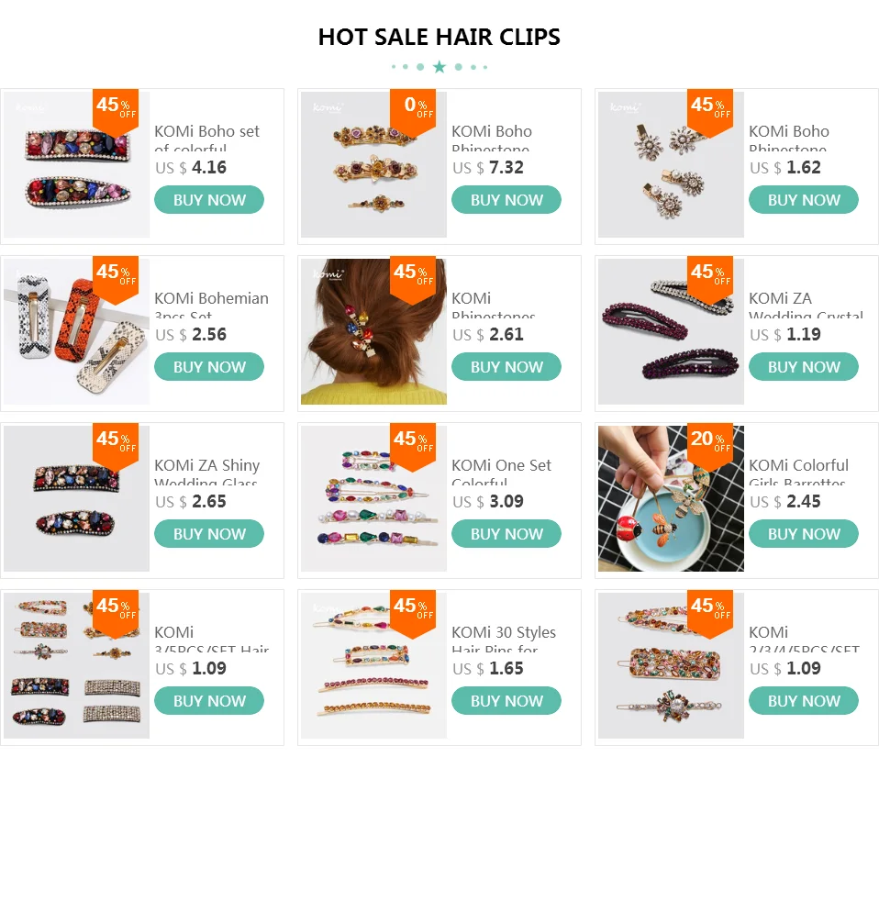Open the orange snakeskin hair clips thumbnail
Screen dimensions: 879x913
pyautogui.click(x=76, y=331)
